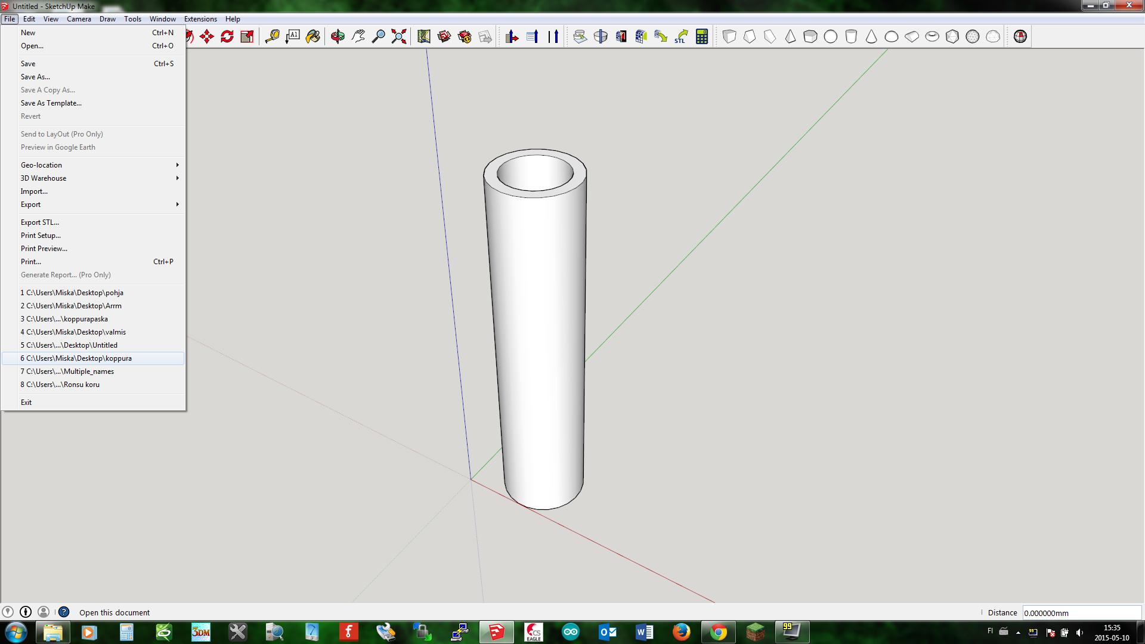Select the Pan hand tool
Screen dimensions: 1145x644
coord(358,36)
